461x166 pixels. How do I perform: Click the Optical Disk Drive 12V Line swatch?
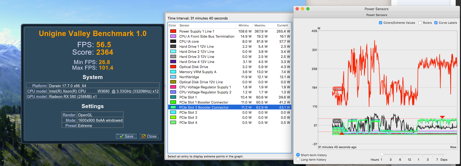(173, 82)
